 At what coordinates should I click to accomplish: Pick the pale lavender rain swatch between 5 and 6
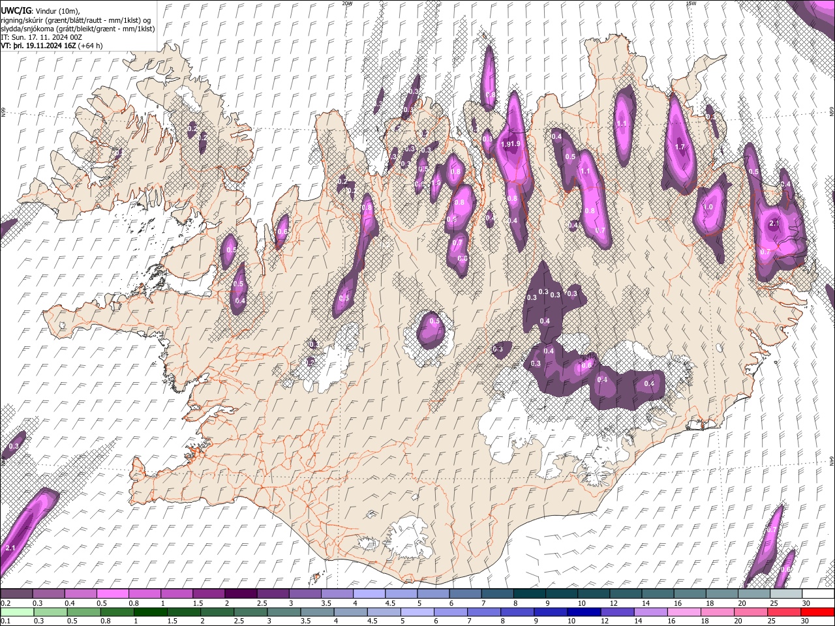(x=417, y=612)
